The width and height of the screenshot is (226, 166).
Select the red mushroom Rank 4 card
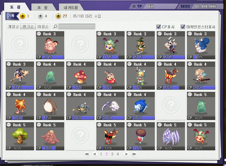(80, 76)
